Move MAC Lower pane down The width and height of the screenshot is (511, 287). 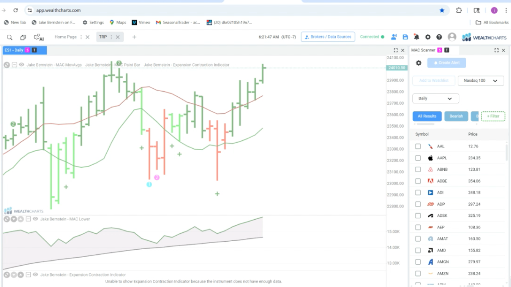[14, 219]
